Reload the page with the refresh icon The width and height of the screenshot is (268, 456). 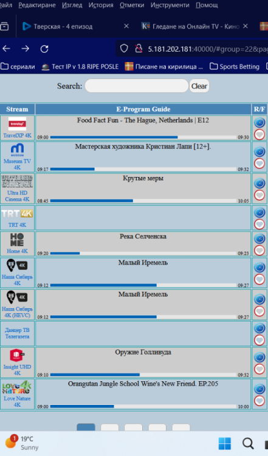point(44,49)
